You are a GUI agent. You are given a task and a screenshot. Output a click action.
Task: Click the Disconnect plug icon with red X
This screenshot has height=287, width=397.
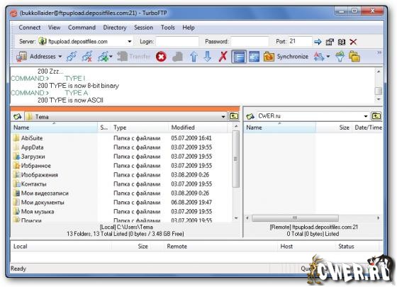pos(86,57)
